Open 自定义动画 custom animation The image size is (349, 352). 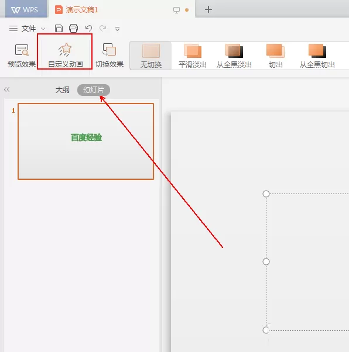coord(66,56)
